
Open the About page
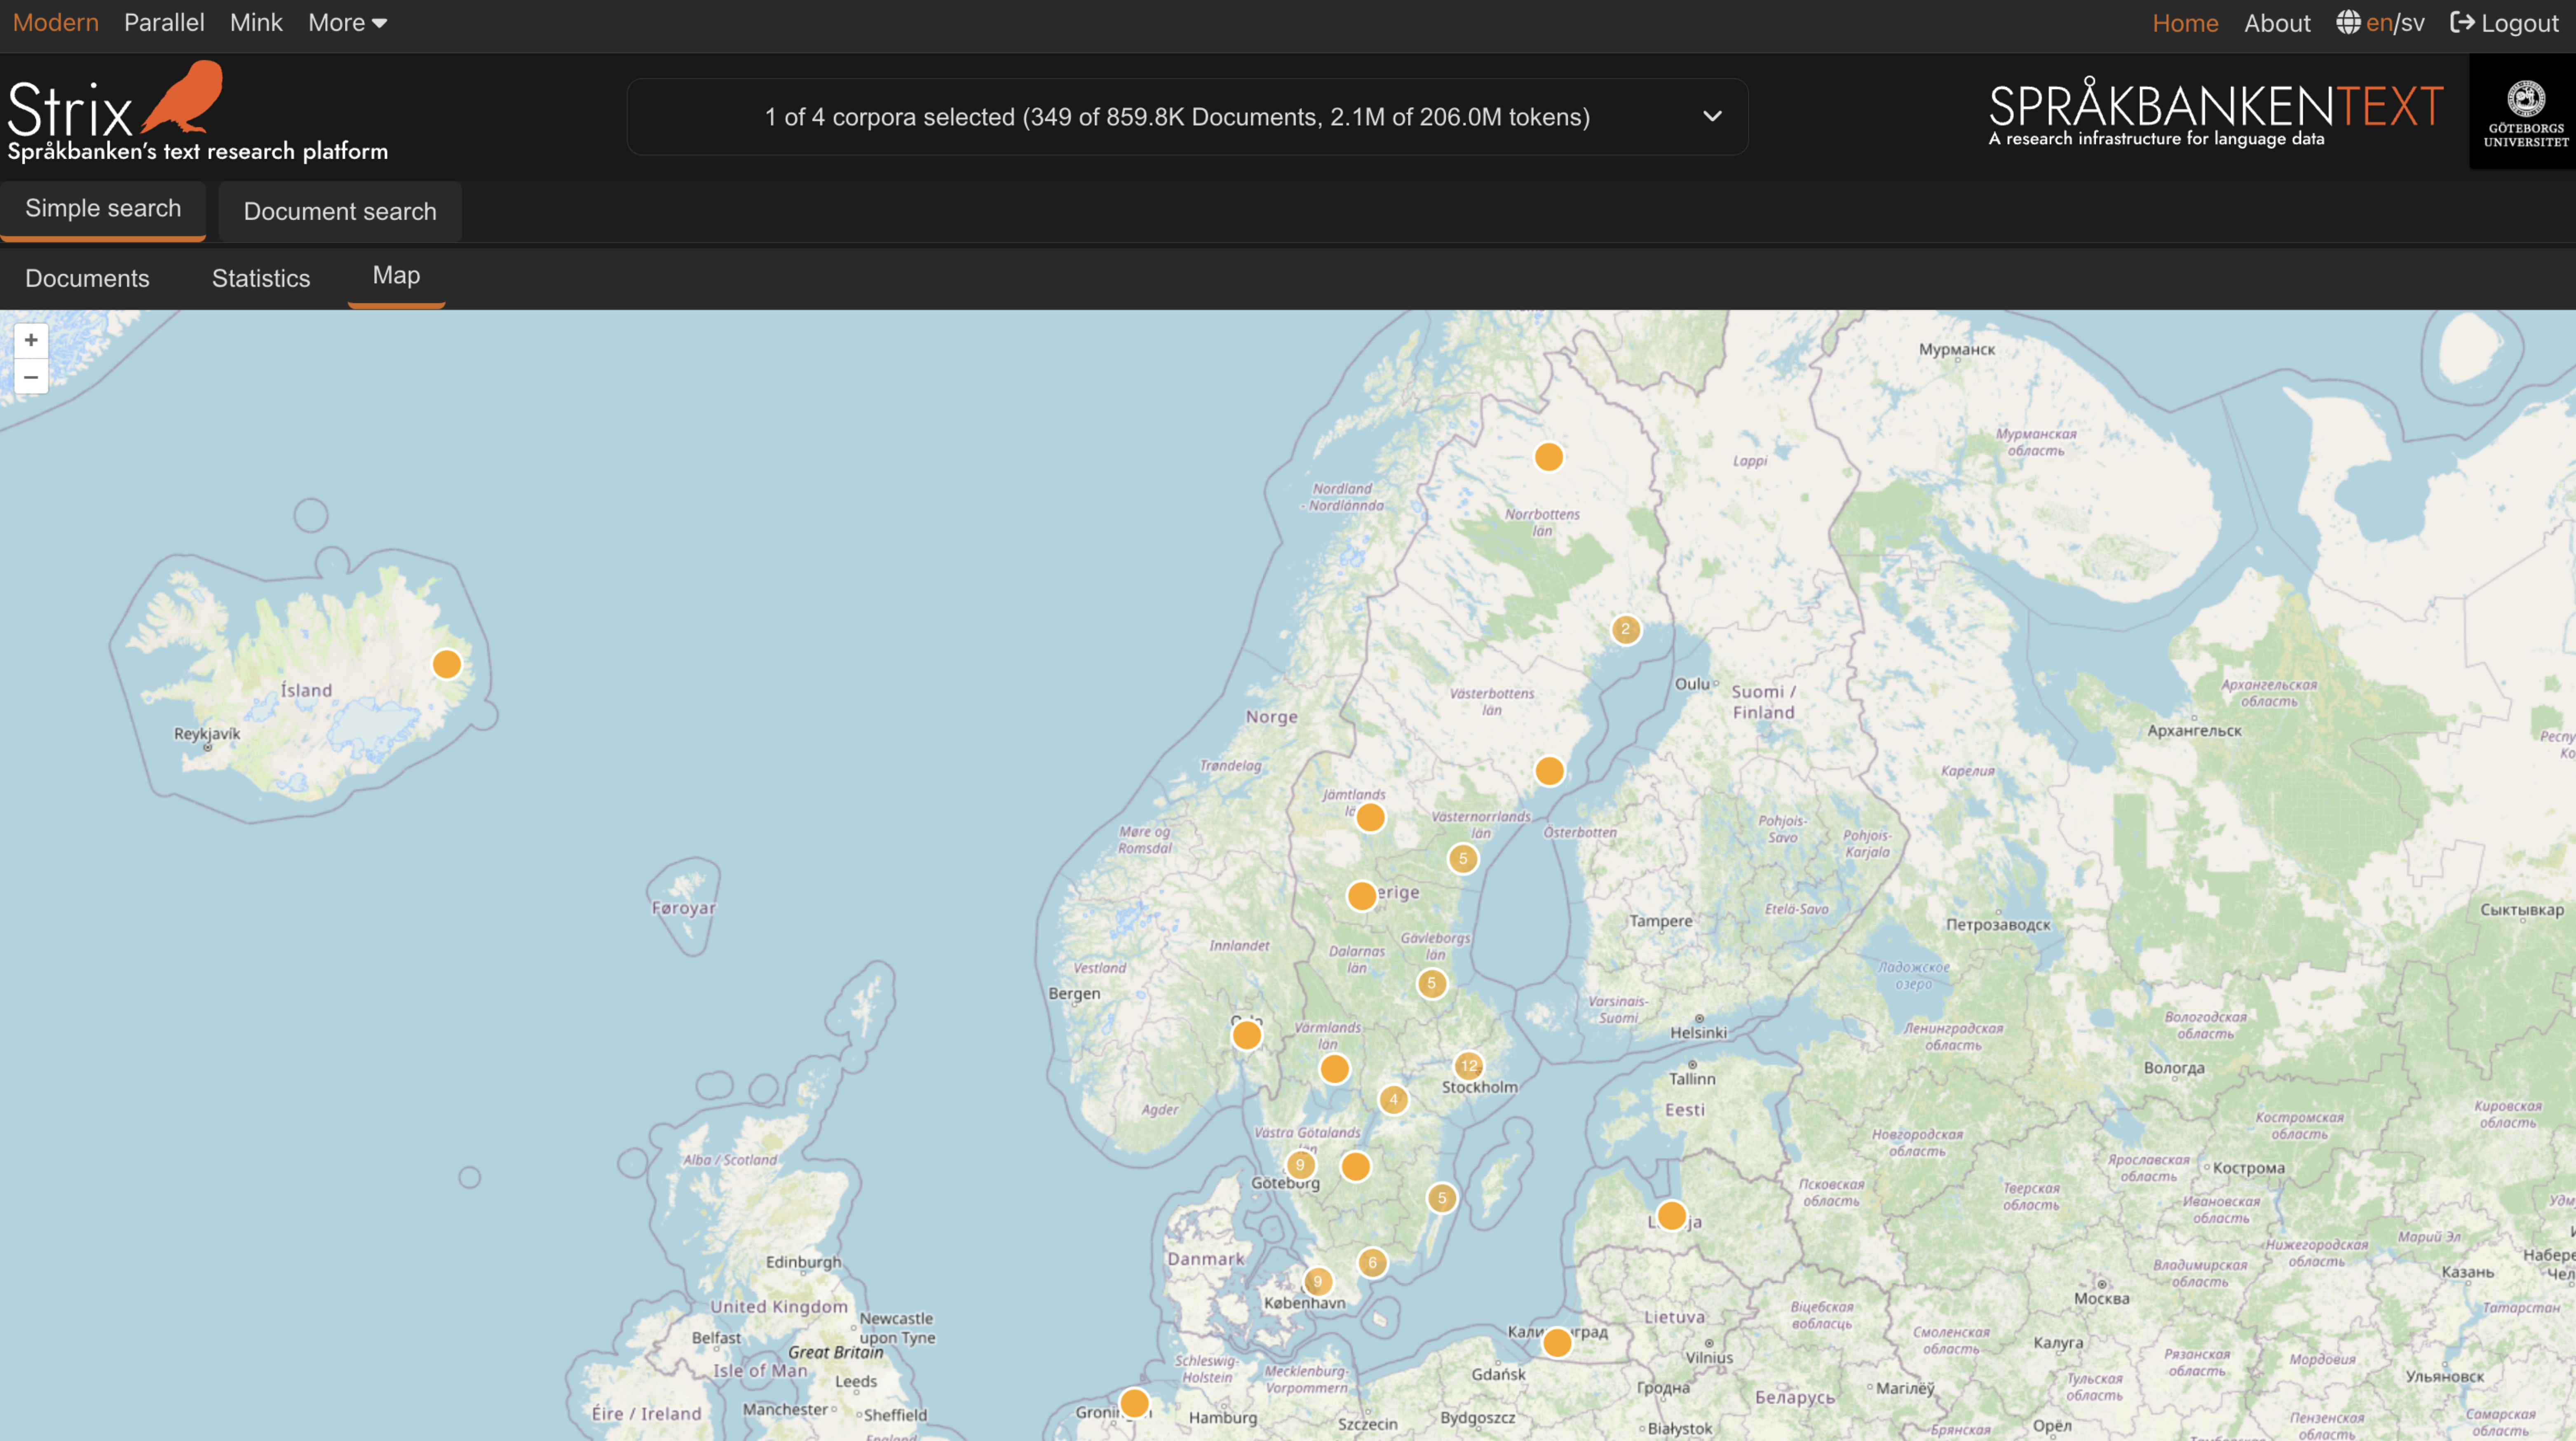coord(2277,23)
